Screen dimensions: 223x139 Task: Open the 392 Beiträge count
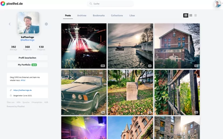point(13,48)
